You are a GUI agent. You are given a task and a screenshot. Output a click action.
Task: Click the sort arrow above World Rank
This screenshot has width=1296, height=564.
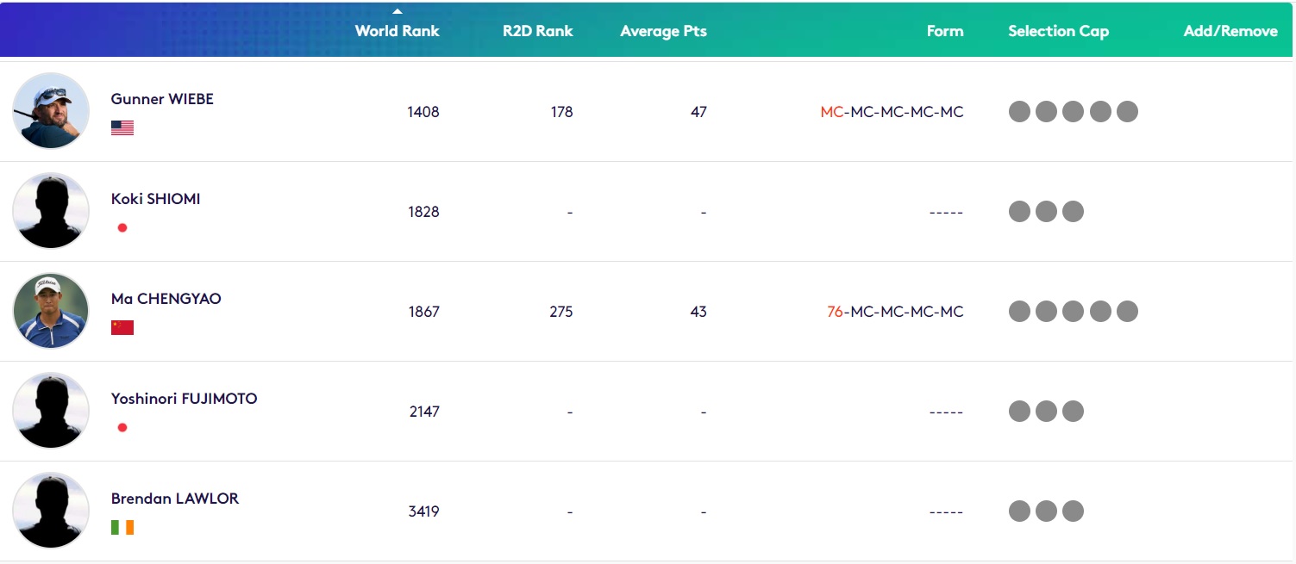[397, 11]
